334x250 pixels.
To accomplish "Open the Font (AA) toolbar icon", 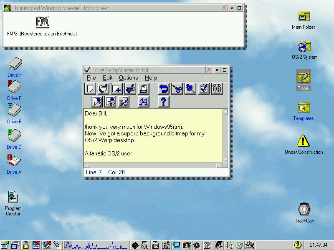I will pos(144,101).
